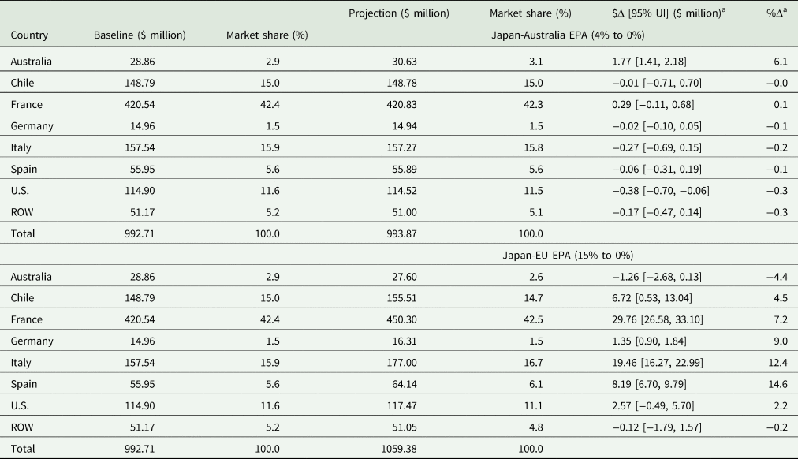
Task: Select the $Δ [95% UI] column header
Action: pos(651,13)
